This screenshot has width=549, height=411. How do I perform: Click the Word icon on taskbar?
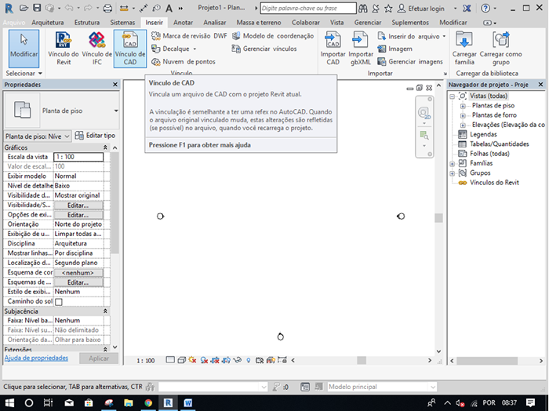pos(187,403)
